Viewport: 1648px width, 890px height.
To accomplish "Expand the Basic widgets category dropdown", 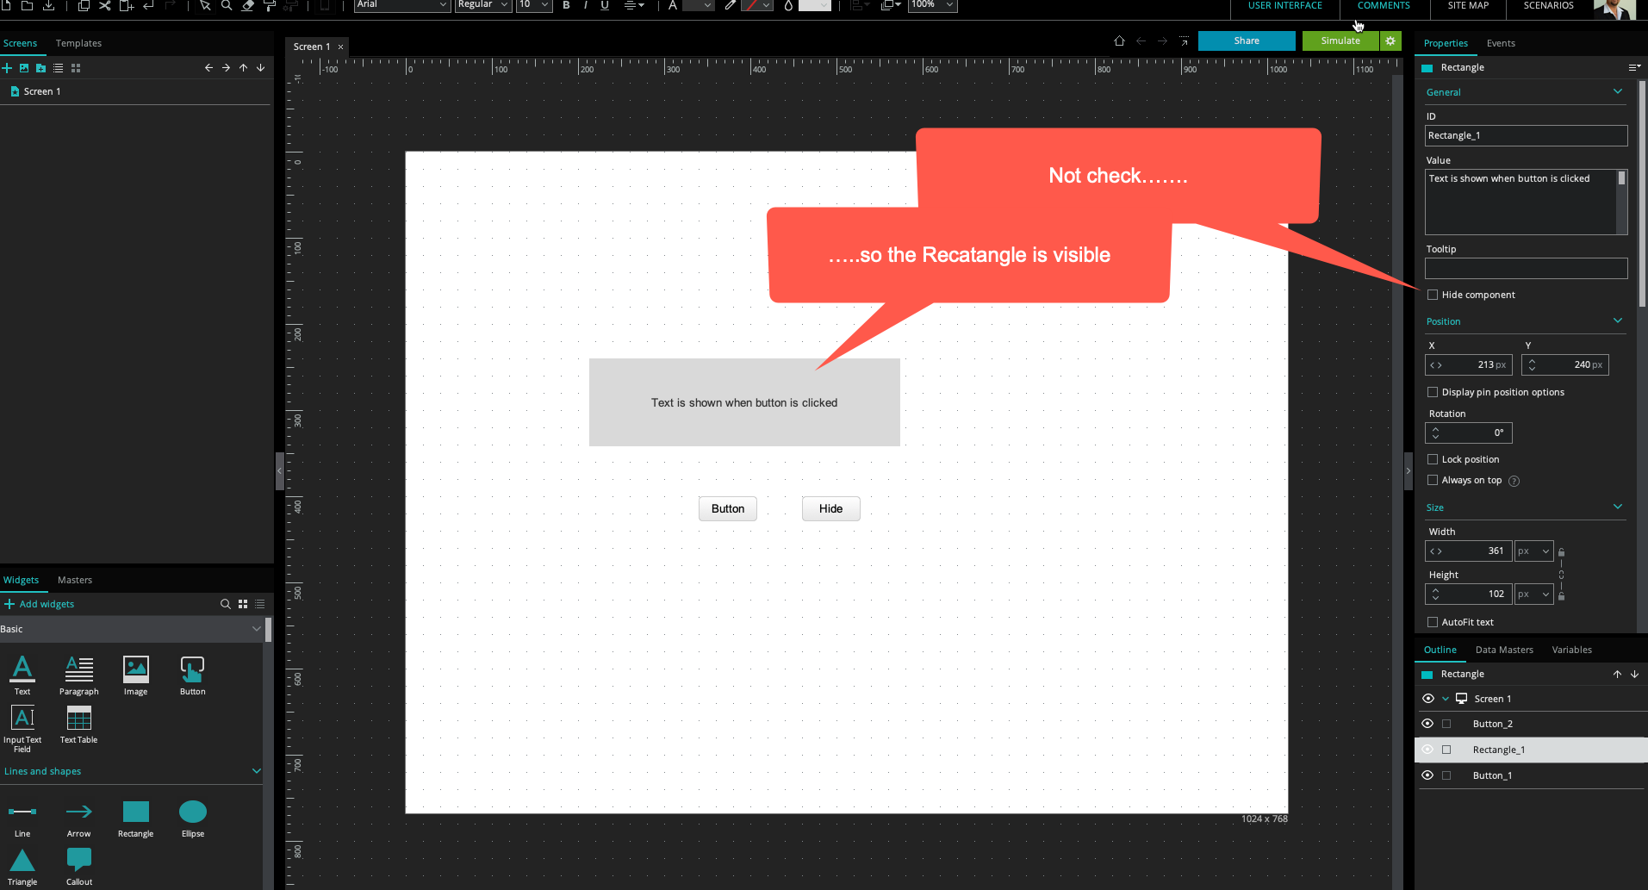I will (x=256, y=629).
